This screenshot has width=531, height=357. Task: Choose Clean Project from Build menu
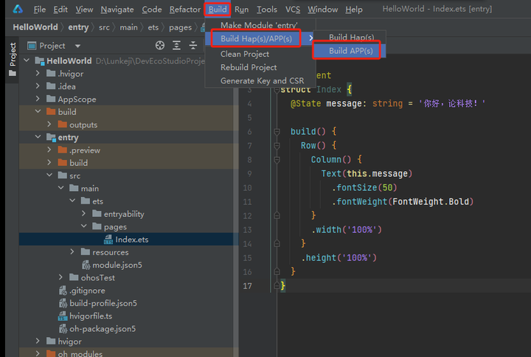pyautogui.click(x=260, y=54)
